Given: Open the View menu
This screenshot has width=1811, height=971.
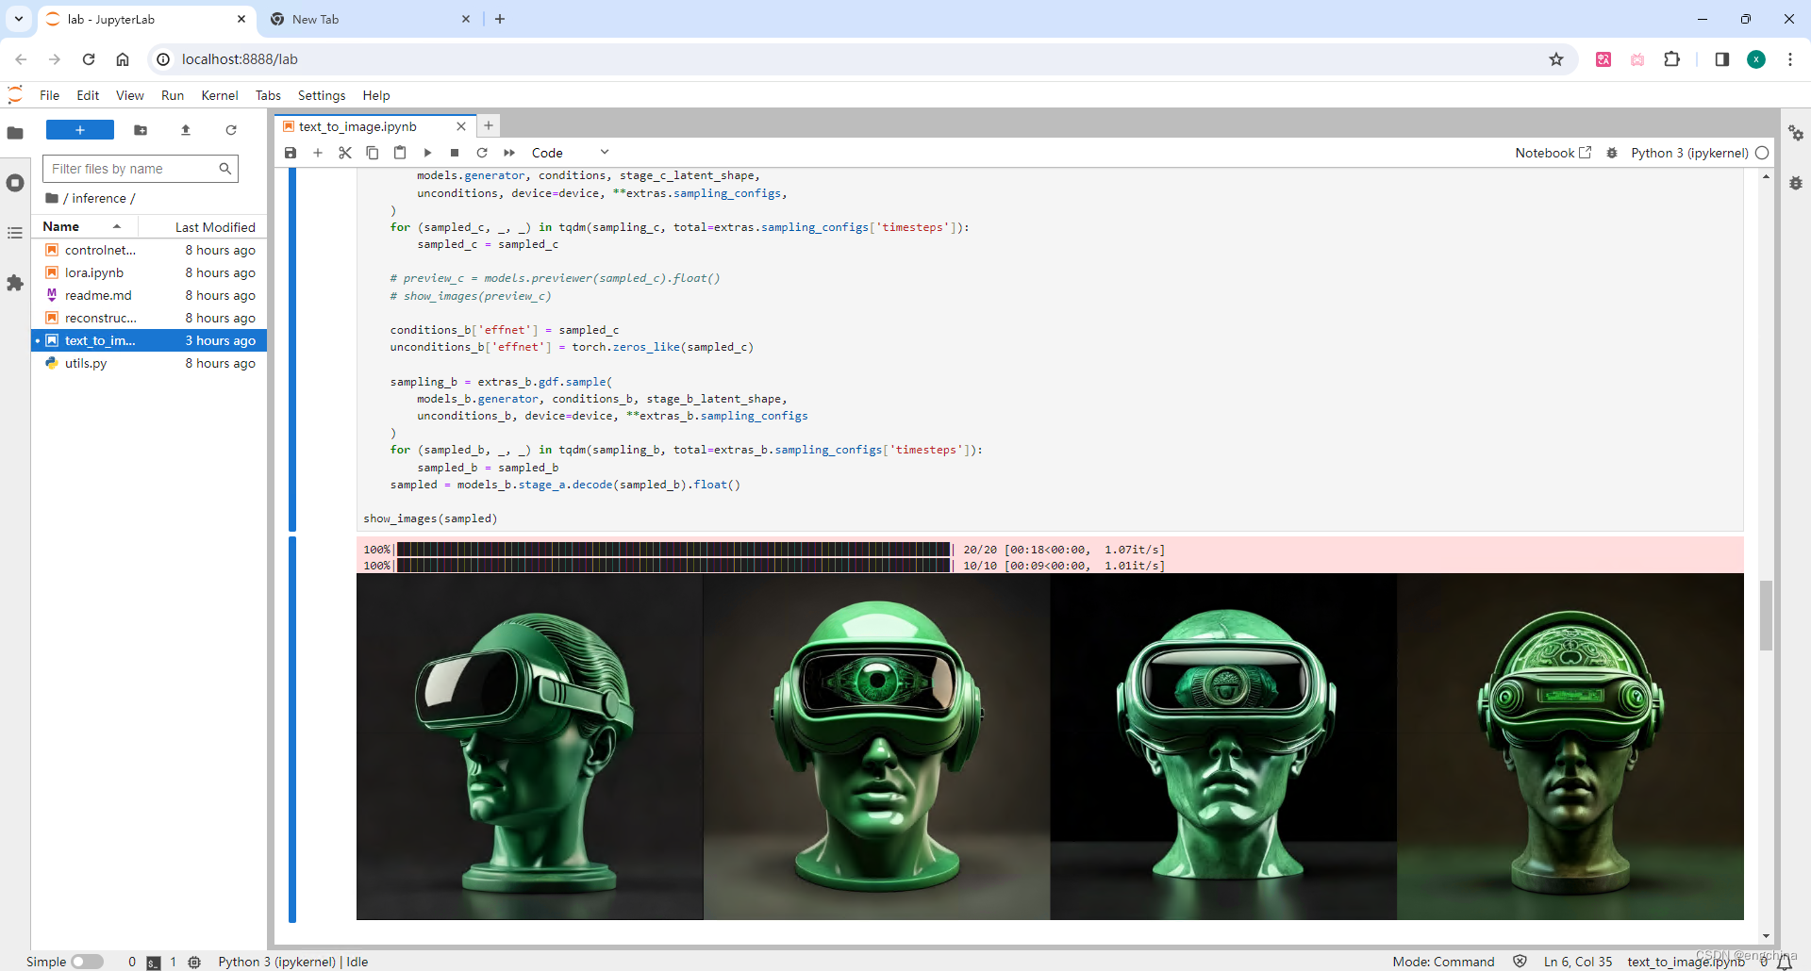Looking at the screenshot, I should point(130,95).
